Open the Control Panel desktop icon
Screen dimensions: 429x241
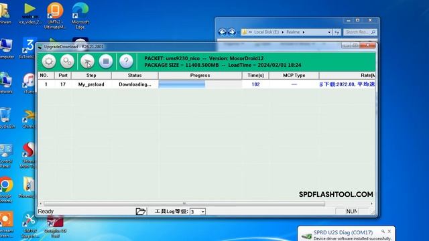click(x=6, y=155)
